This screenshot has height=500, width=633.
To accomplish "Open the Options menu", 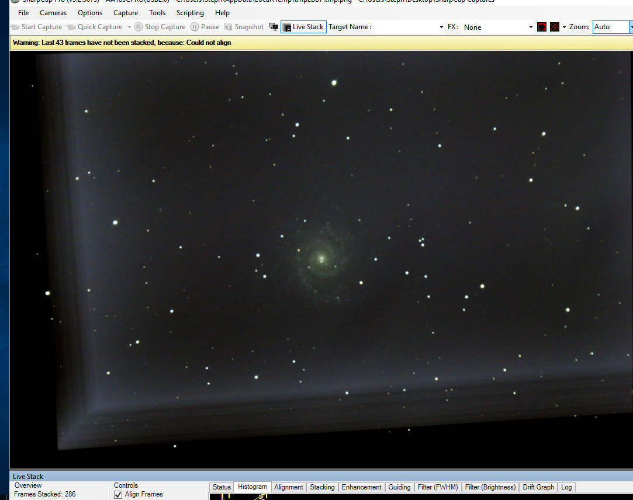I will [90, 13].
